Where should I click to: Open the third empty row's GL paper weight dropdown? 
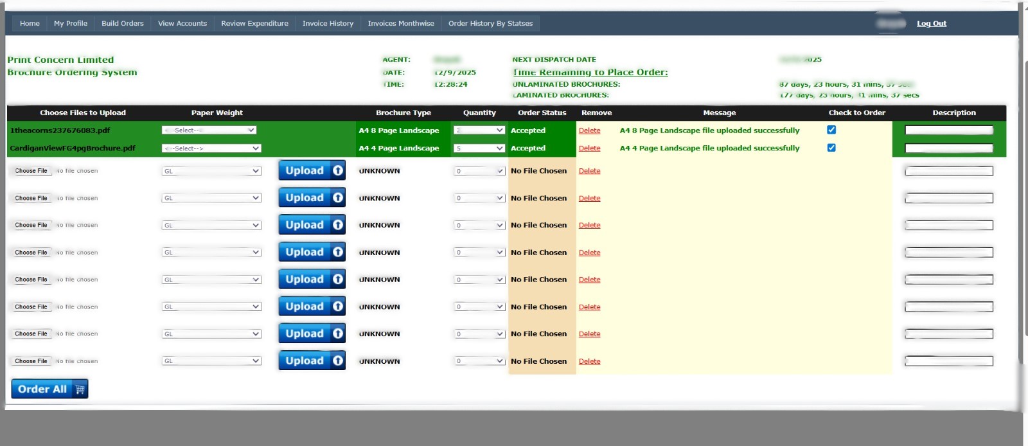[x=211, y=226]
